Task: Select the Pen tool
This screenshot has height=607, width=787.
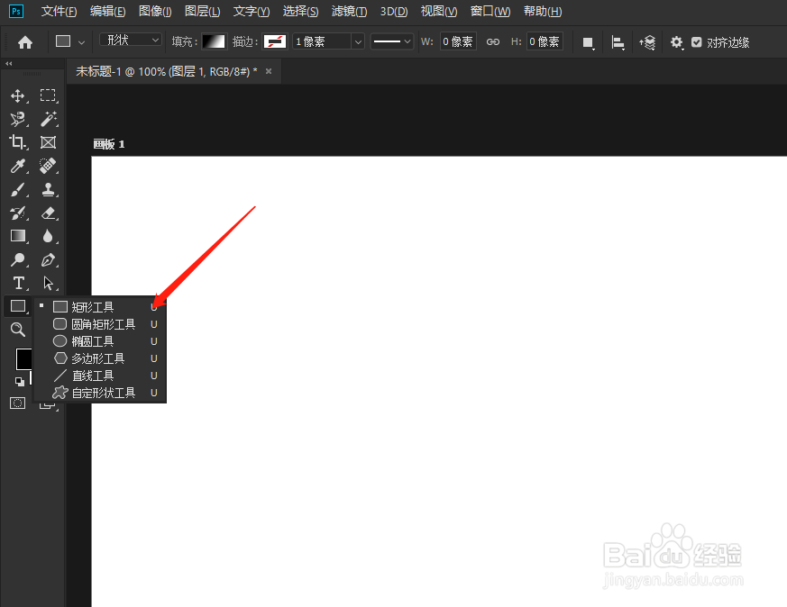Action: [48, 259]
